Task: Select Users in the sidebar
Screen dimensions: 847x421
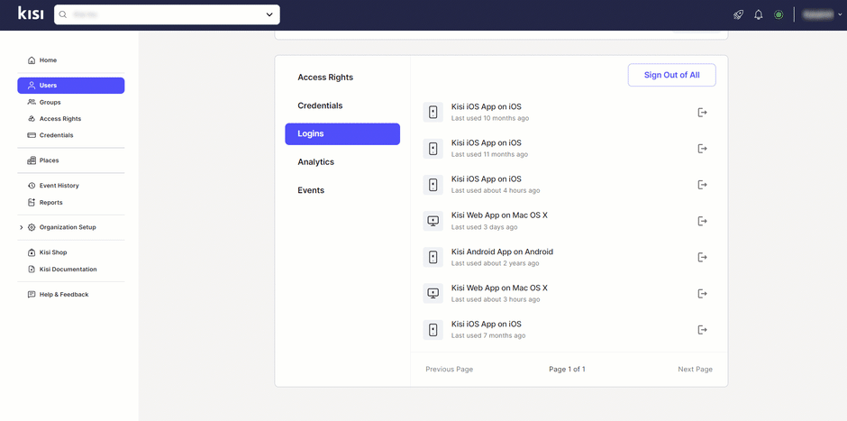Action: (71, 86)
